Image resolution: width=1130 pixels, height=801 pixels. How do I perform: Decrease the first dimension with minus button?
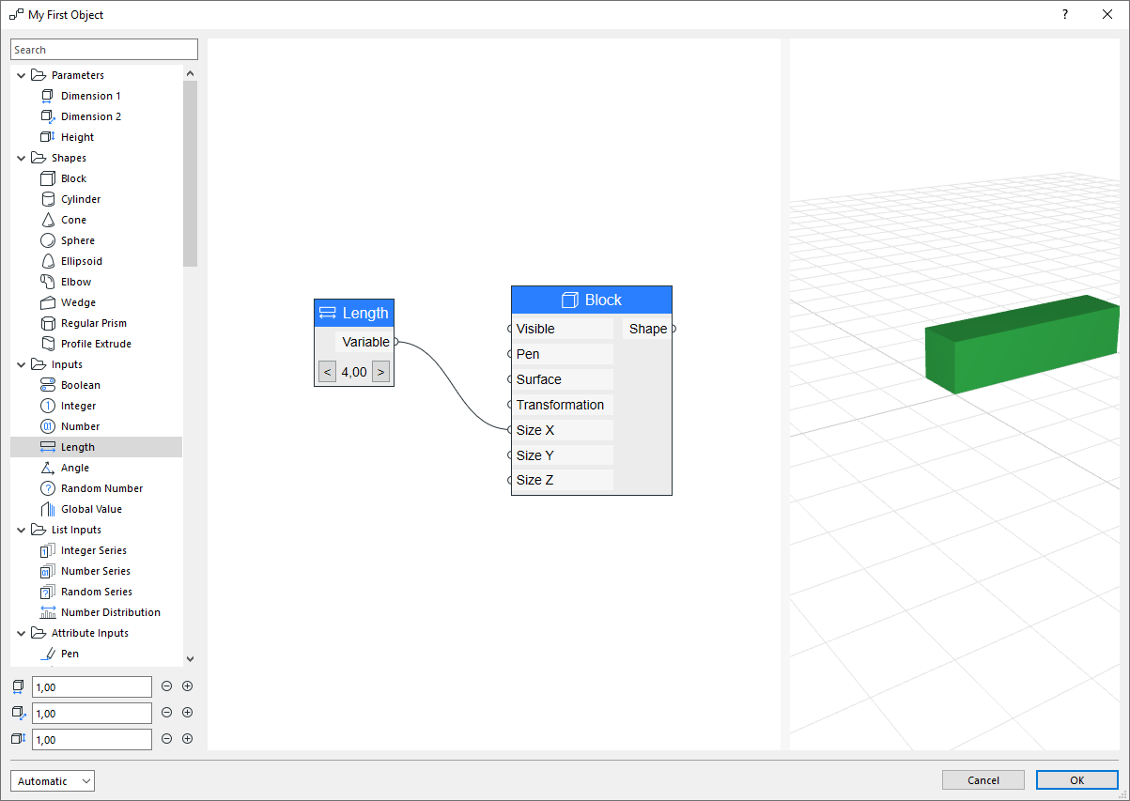pyautogui.click(x=166, y=686)
